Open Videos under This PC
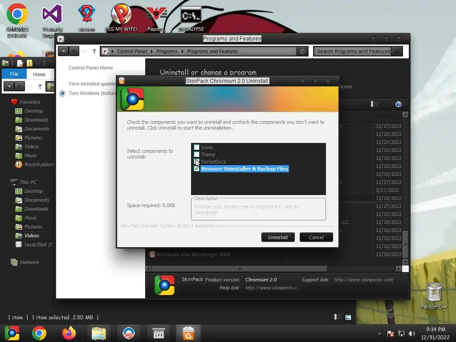This screenshot has height=342, width=456. point(32,236)
